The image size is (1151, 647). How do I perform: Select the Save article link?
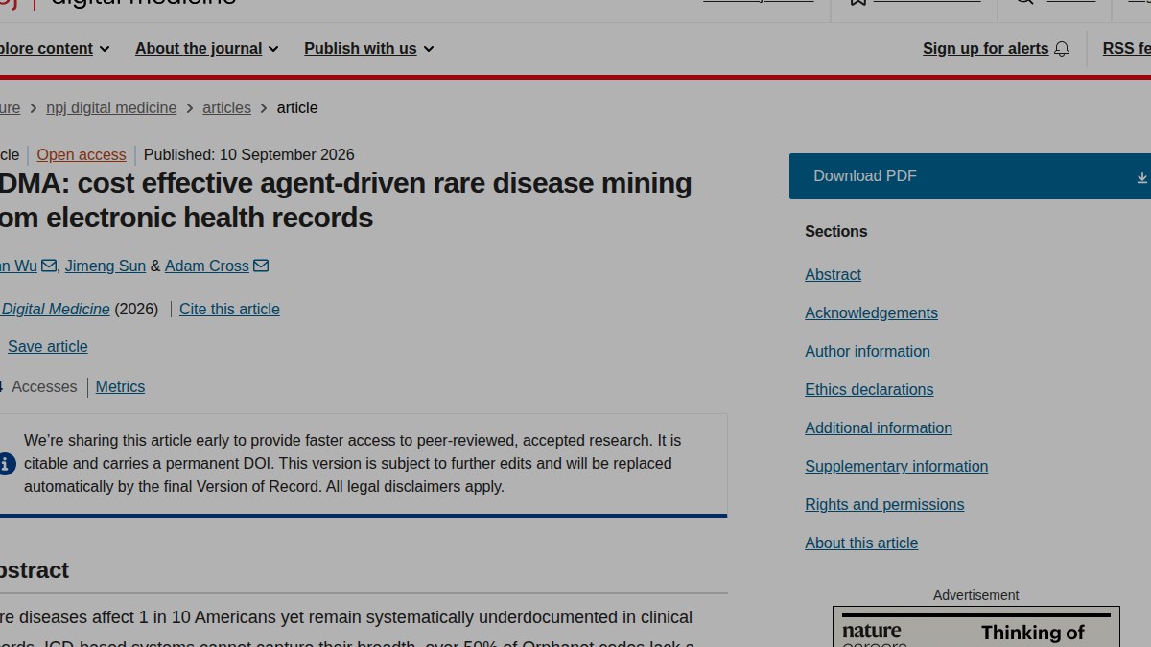tap(48, 347)
